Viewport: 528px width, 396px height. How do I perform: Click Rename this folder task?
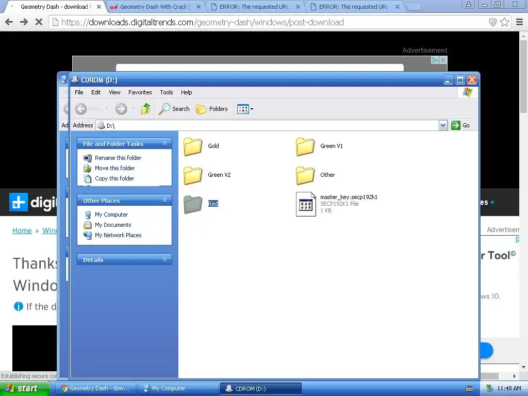coord(118,158)
